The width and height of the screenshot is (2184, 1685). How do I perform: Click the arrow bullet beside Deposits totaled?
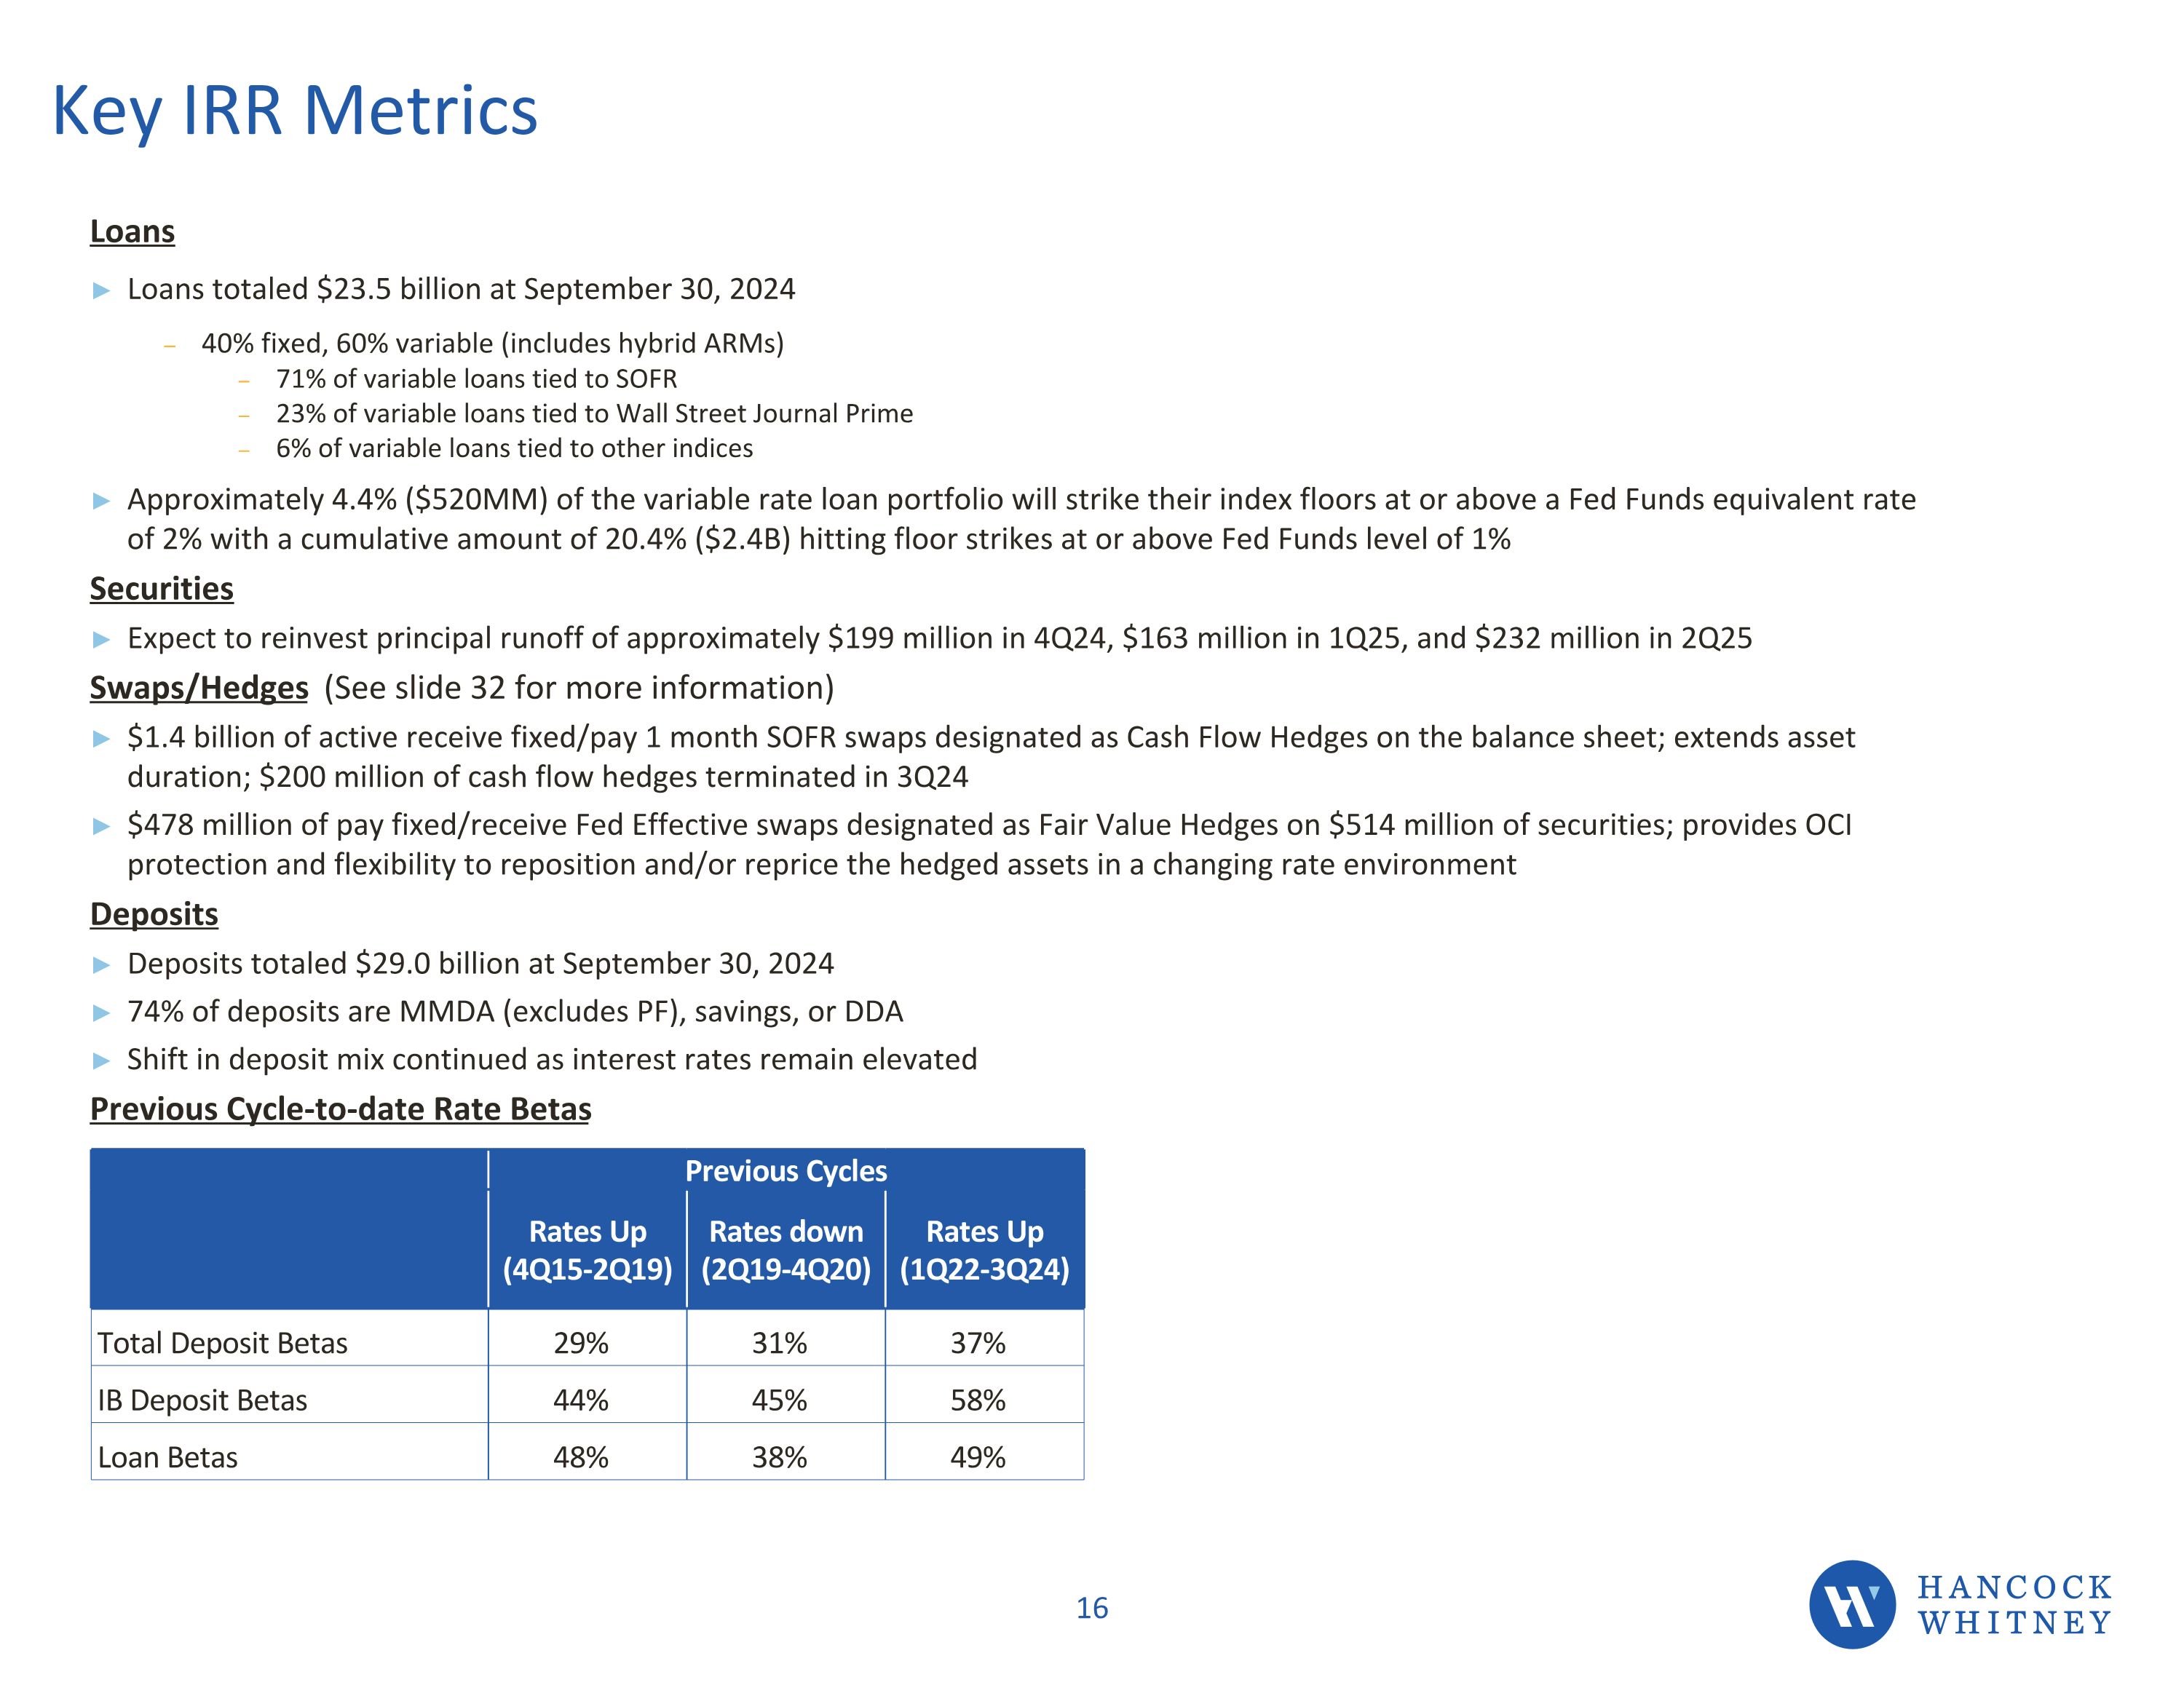(x=101, y=965)
